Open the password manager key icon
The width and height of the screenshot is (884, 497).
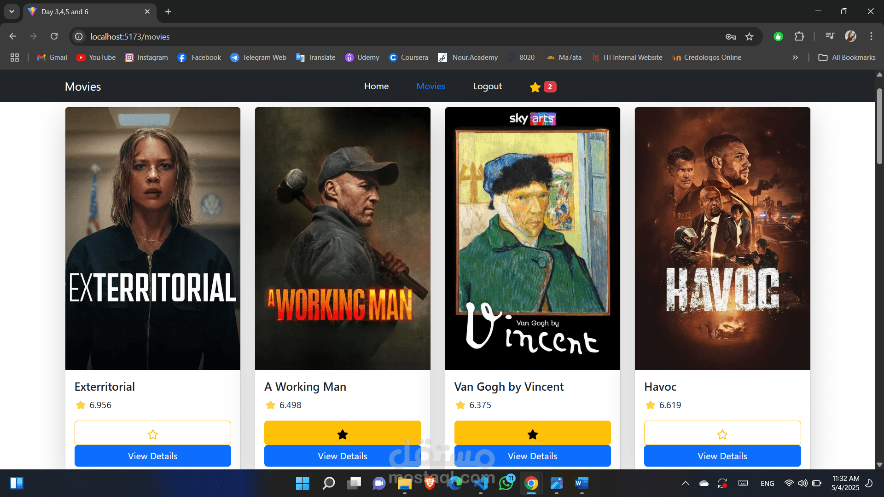(x=731, y=37)
